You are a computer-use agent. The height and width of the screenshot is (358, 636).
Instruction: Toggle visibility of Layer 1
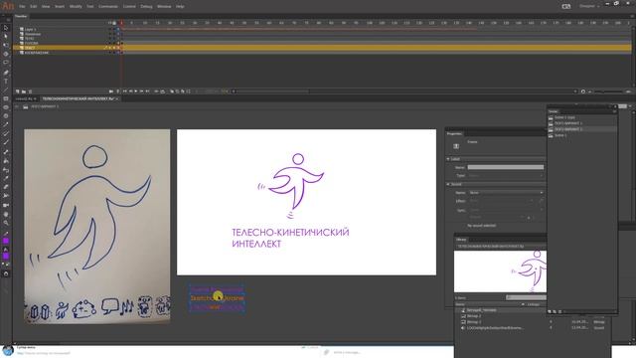tap(110, 29)
